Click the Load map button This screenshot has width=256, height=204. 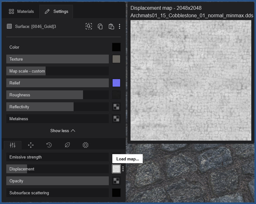(x=127, y=158)
